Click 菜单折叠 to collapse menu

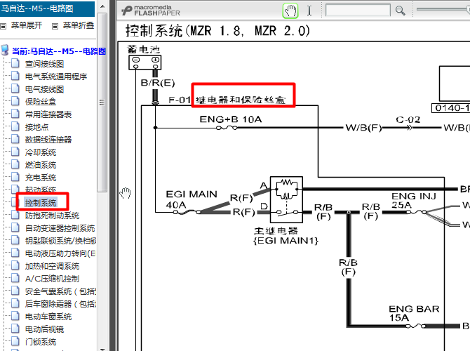pos(79,25)
